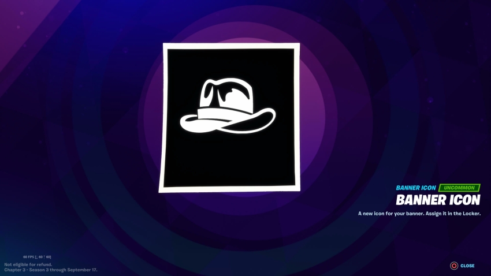Click the large white BANNER ICON title
Viewport: 491px width, 276px height.
pos(438,200)
